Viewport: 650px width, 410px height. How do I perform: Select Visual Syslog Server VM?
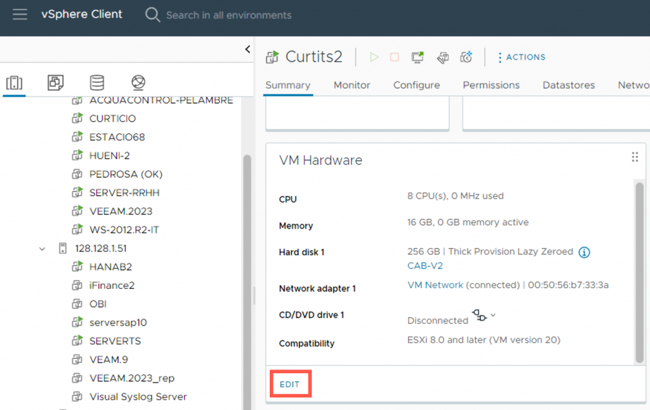point(138,397)
